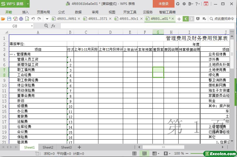This screenshot has height=157, width=237.
Task: Open the 开始 ribbon tab
Action: [x=9, y=12]
